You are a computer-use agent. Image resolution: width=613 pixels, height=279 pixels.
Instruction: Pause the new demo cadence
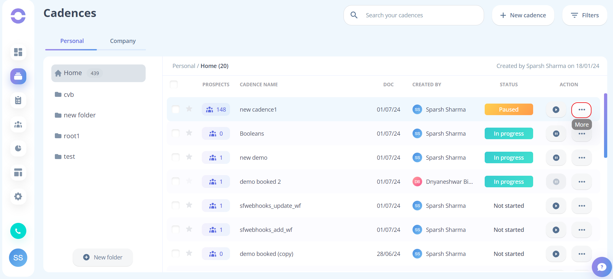pos(556,158)
